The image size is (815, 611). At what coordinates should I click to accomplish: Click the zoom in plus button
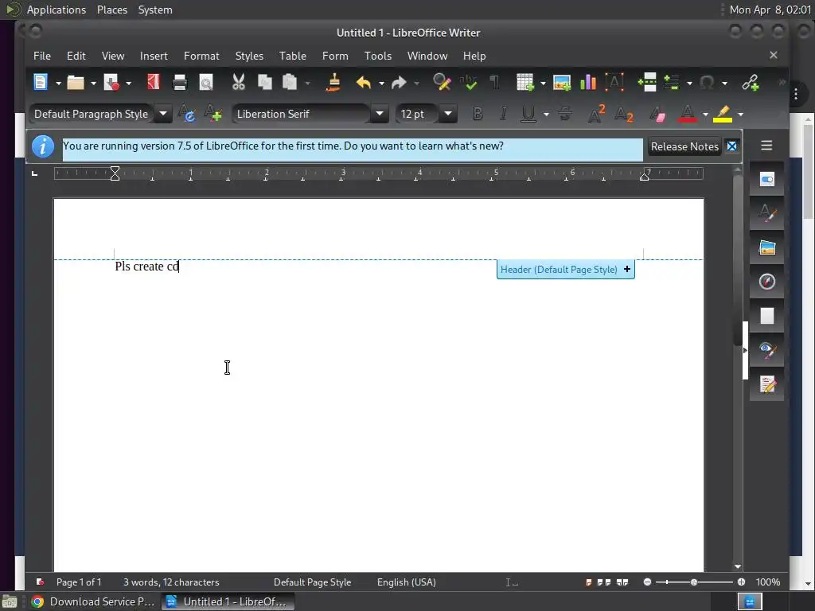coord(741,582)
